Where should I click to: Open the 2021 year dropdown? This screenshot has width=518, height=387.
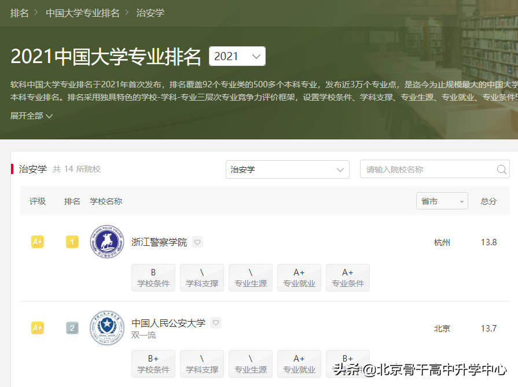(237, 56)
